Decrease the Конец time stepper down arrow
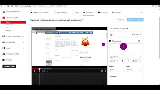Viewport: 160px width, 90px height. coord(140,71)
